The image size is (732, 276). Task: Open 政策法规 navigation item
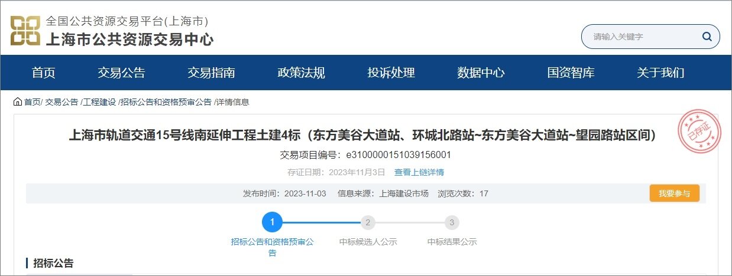click(x=301, y=73)
